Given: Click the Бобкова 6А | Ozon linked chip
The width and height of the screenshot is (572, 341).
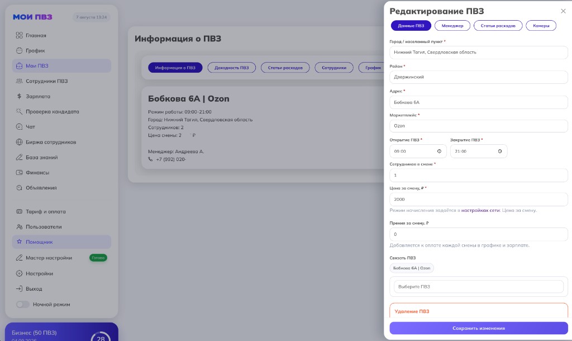Looking at the screenshot, I should (412, 268).
